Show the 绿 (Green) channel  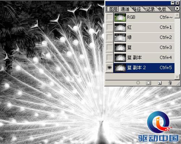click(x=110, y=37)
